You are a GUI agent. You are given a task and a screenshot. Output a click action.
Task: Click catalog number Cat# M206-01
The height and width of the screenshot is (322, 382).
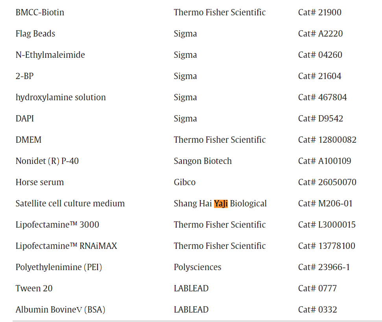pos(325,204)
